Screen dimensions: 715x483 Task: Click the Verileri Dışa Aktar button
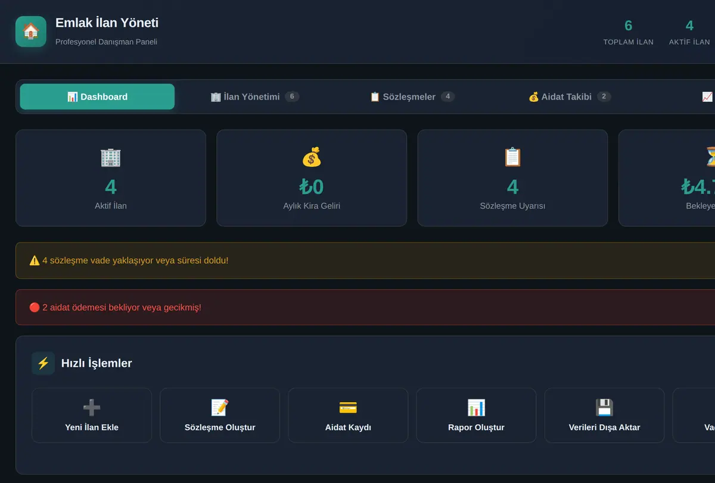[604, 416]
